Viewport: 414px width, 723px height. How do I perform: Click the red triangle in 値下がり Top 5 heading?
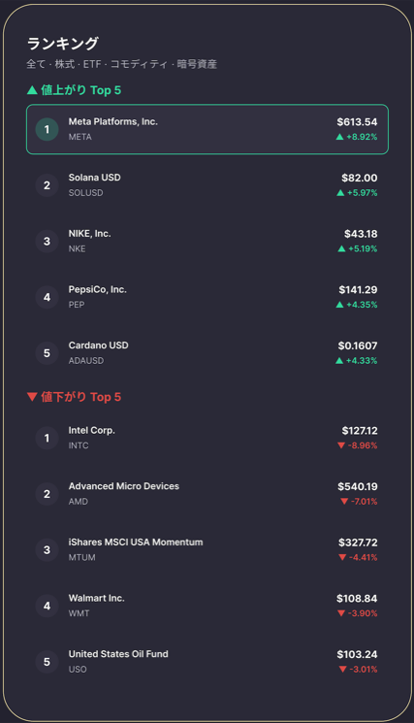pyautogui.click(x=32, y=397)
